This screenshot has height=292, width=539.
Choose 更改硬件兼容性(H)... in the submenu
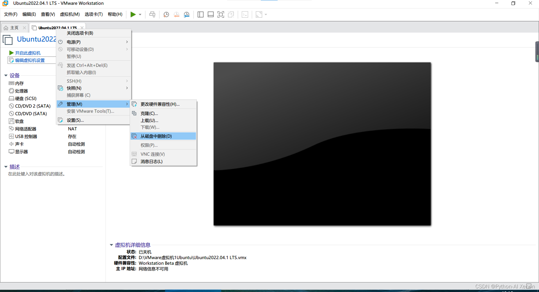coord(163,104)
